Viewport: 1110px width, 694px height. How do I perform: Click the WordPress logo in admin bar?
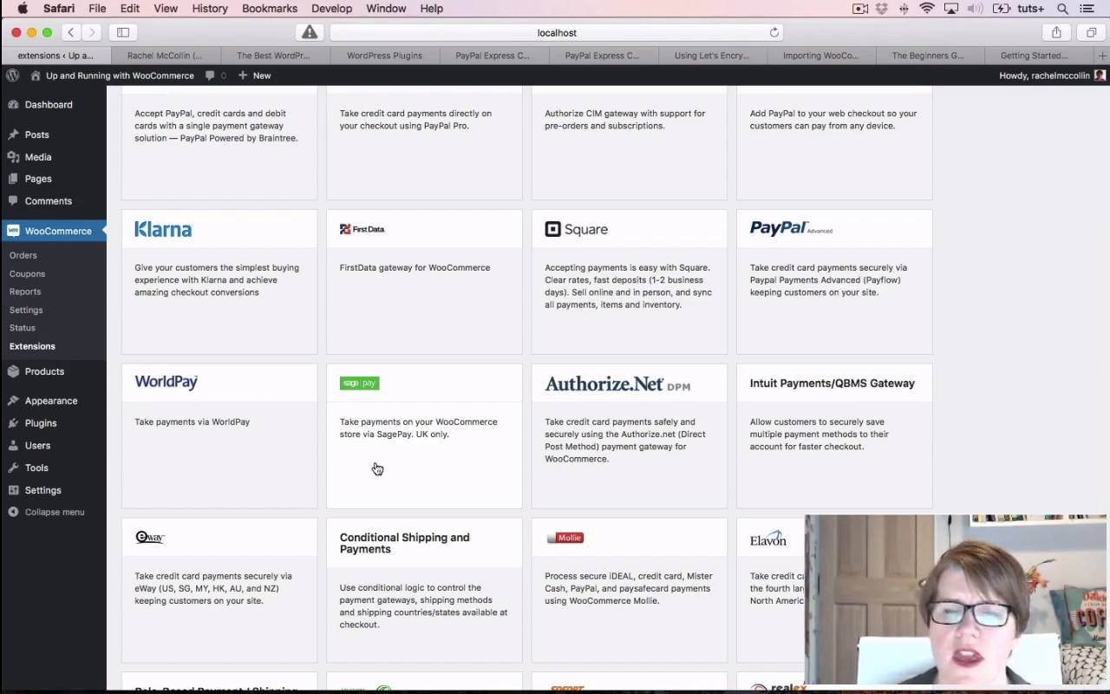coord(12,75)
